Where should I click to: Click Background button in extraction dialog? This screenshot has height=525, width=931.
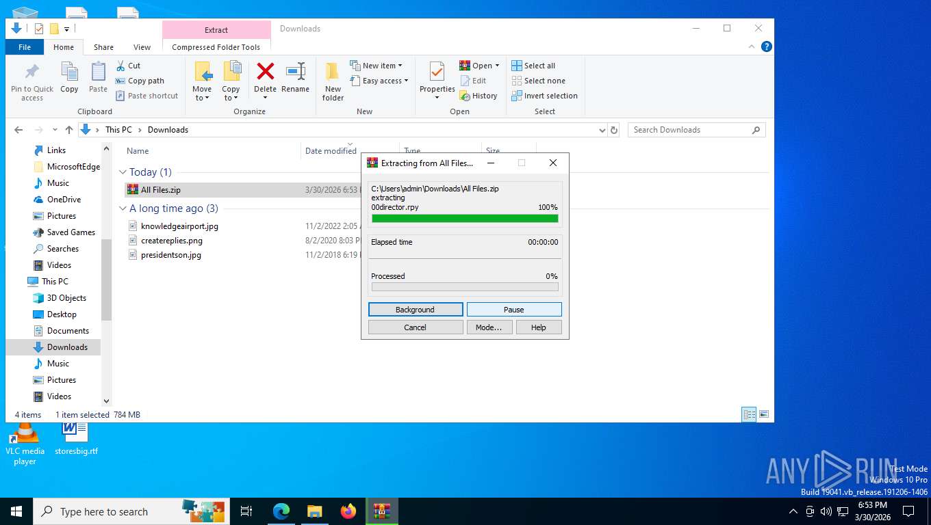pyautogui.click(x=416, y=310)
